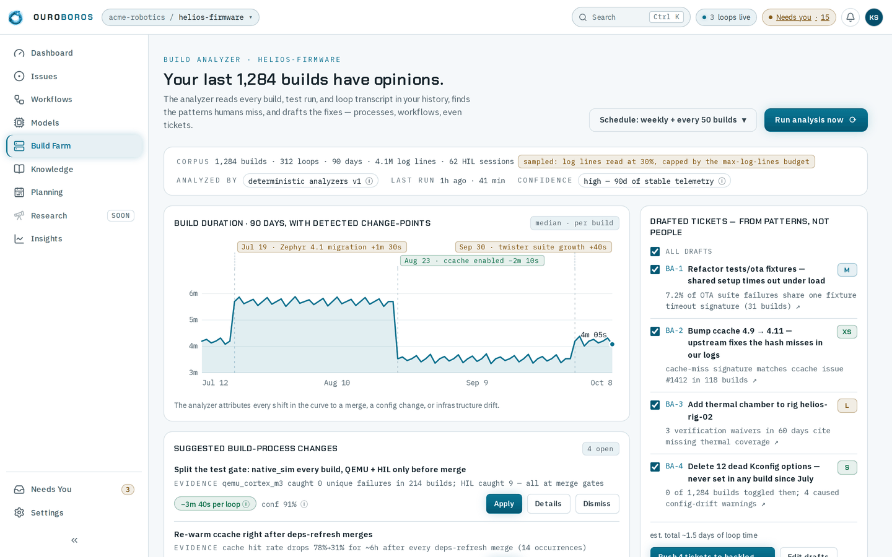Image resolution: width=892 pixels, height=557 pixels.
Task: Select the Aug 23 ccache enabled marker
Action: click(472, 261)
